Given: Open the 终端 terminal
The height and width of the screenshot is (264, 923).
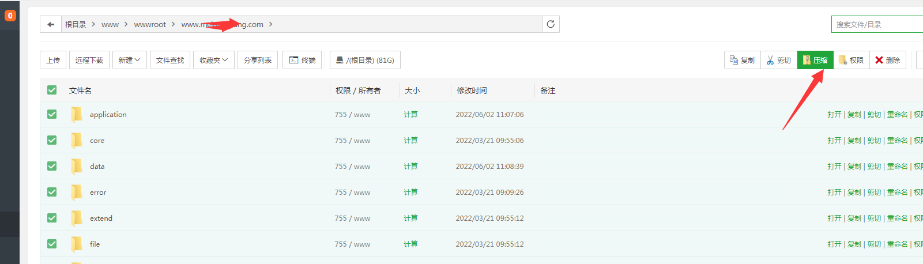Looking at the screenshot, I should coord(302,60).
